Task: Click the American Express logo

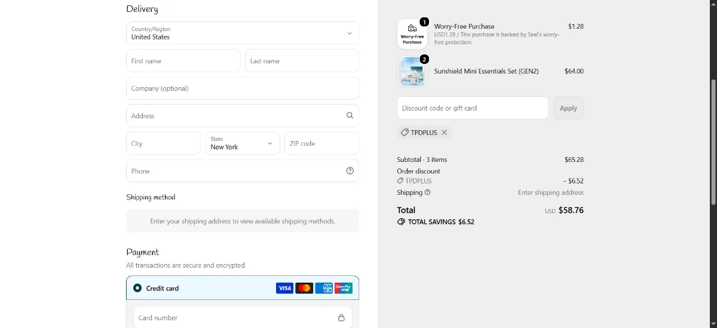Action: 324,288
